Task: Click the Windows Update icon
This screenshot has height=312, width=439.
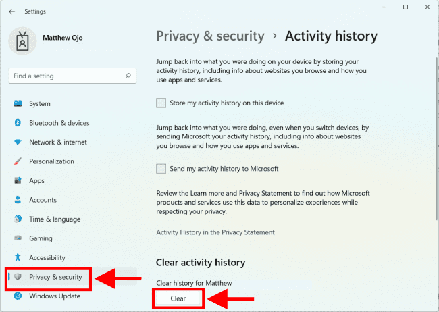Action: [x=18, y=296]
